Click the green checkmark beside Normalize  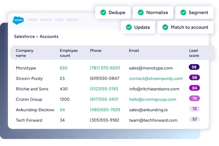click(141, 12)
